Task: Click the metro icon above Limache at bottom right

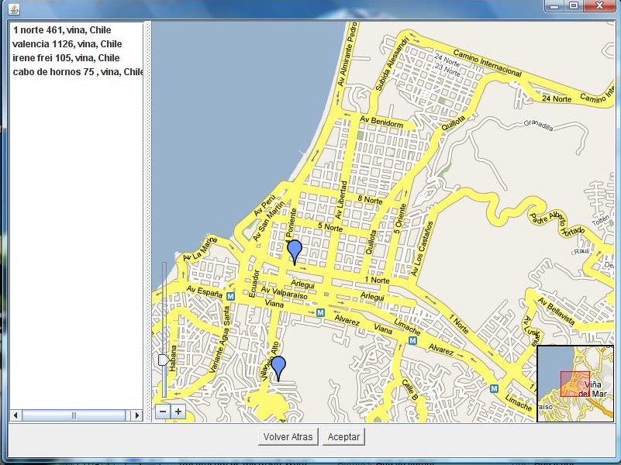Action: tap(495, 388)
